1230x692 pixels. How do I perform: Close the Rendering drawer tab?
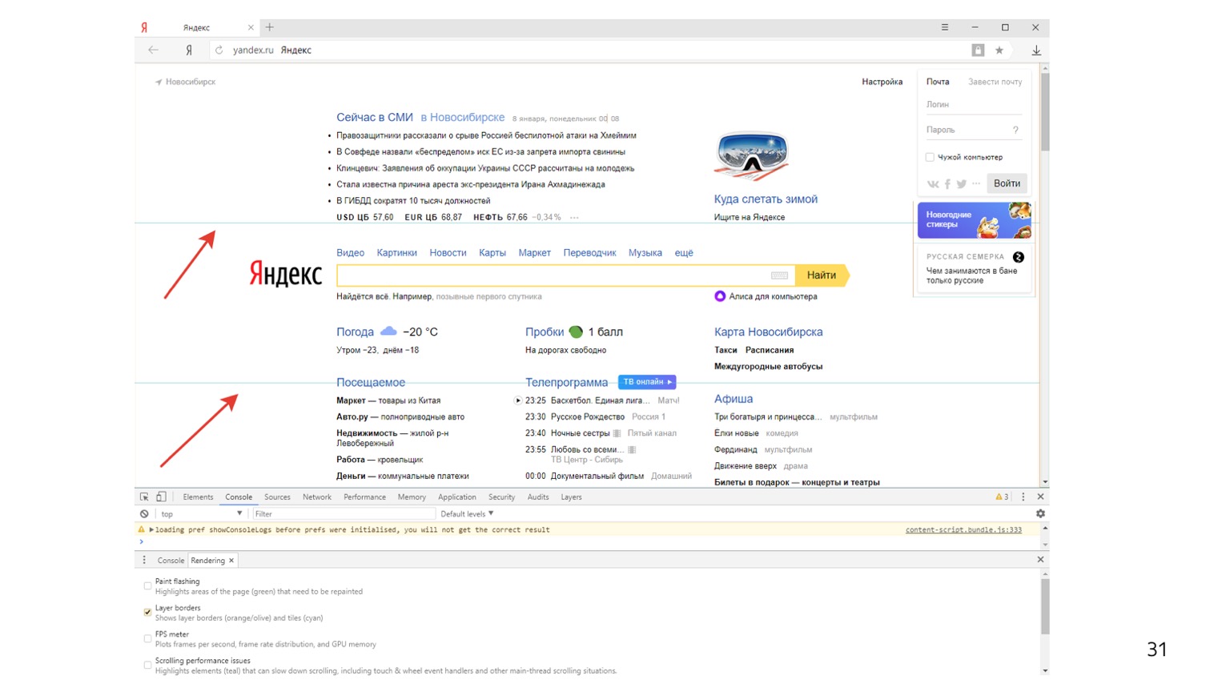[231, 561]
